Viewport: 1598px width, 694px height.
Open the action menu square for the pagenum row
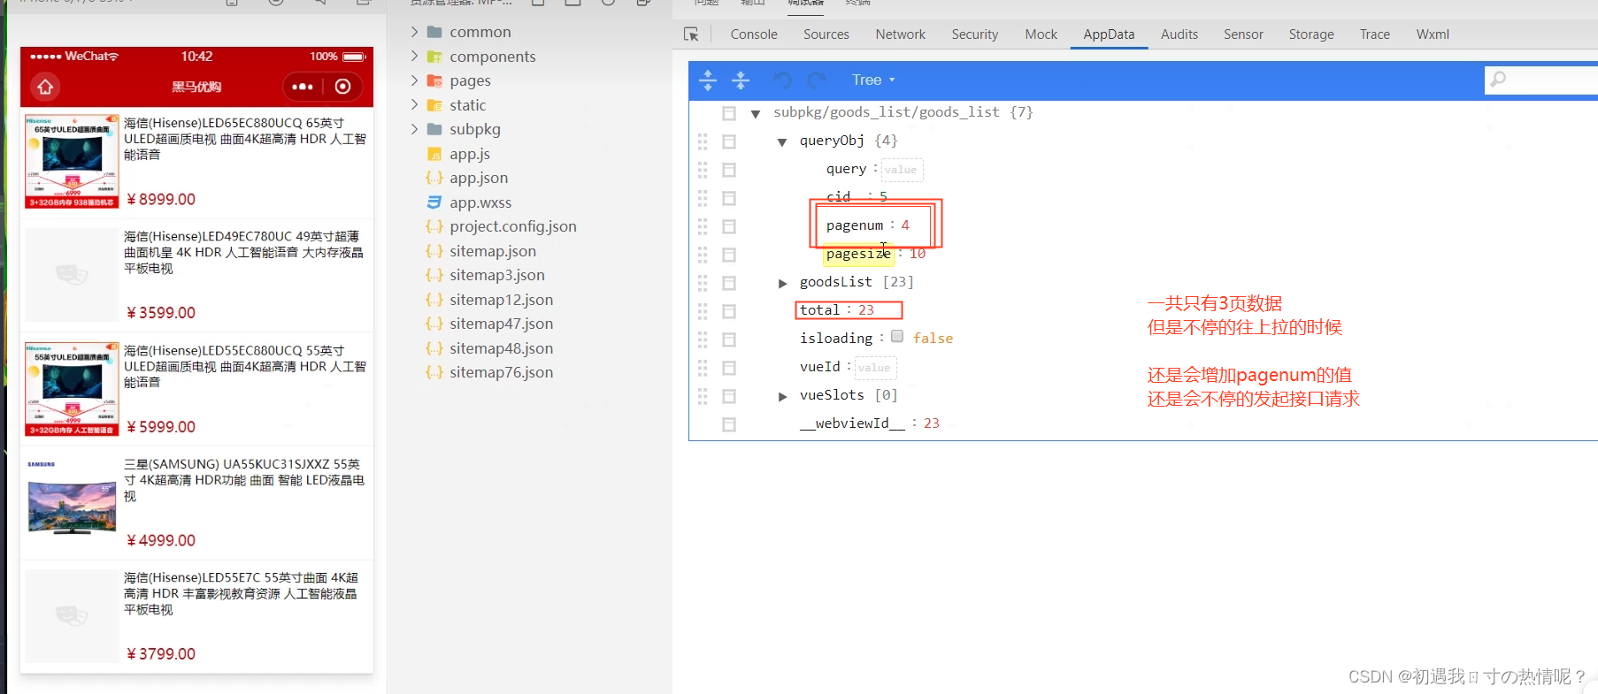[x=729, y=226]
